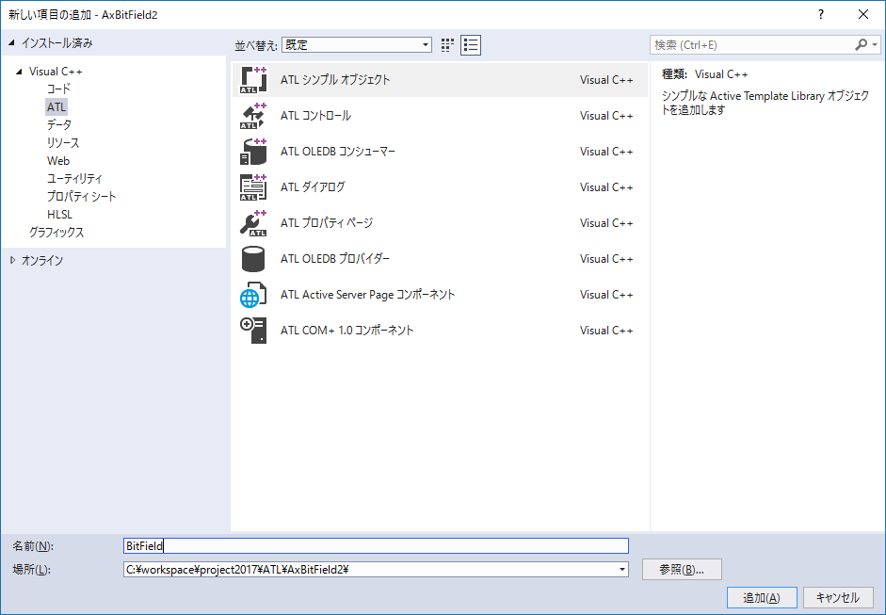Pick the ATL プロパティ ページ wrench icon
The width and height of the screenshot is (886, 615).
pos(252,223)
